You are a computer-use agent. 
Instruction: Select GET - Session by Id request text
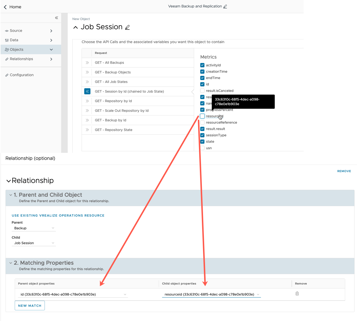pyautogui.click(x=129, y=91)
